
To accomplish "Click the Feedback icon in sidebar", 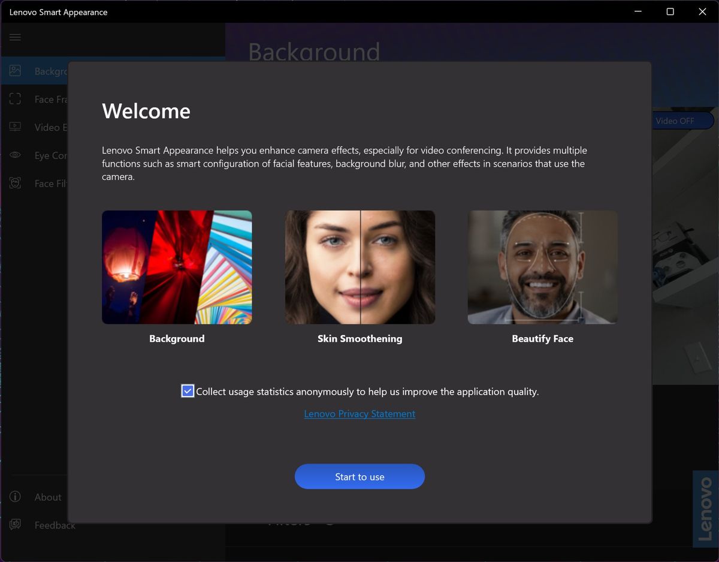I will point(15,525).
